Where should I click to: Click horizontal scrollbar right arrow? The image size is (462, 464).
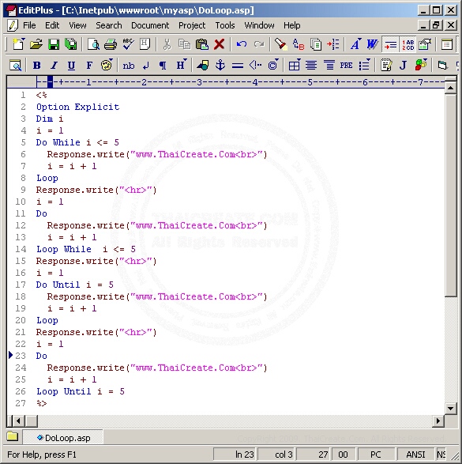click(x=438, y=421)
